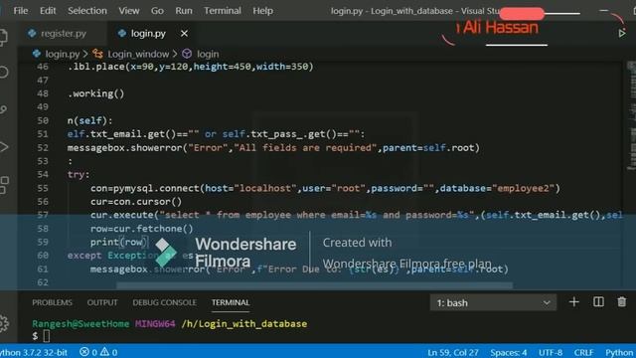636x358 pixels.
Task: Select the login.py editor tab
Action: (148, 33)
